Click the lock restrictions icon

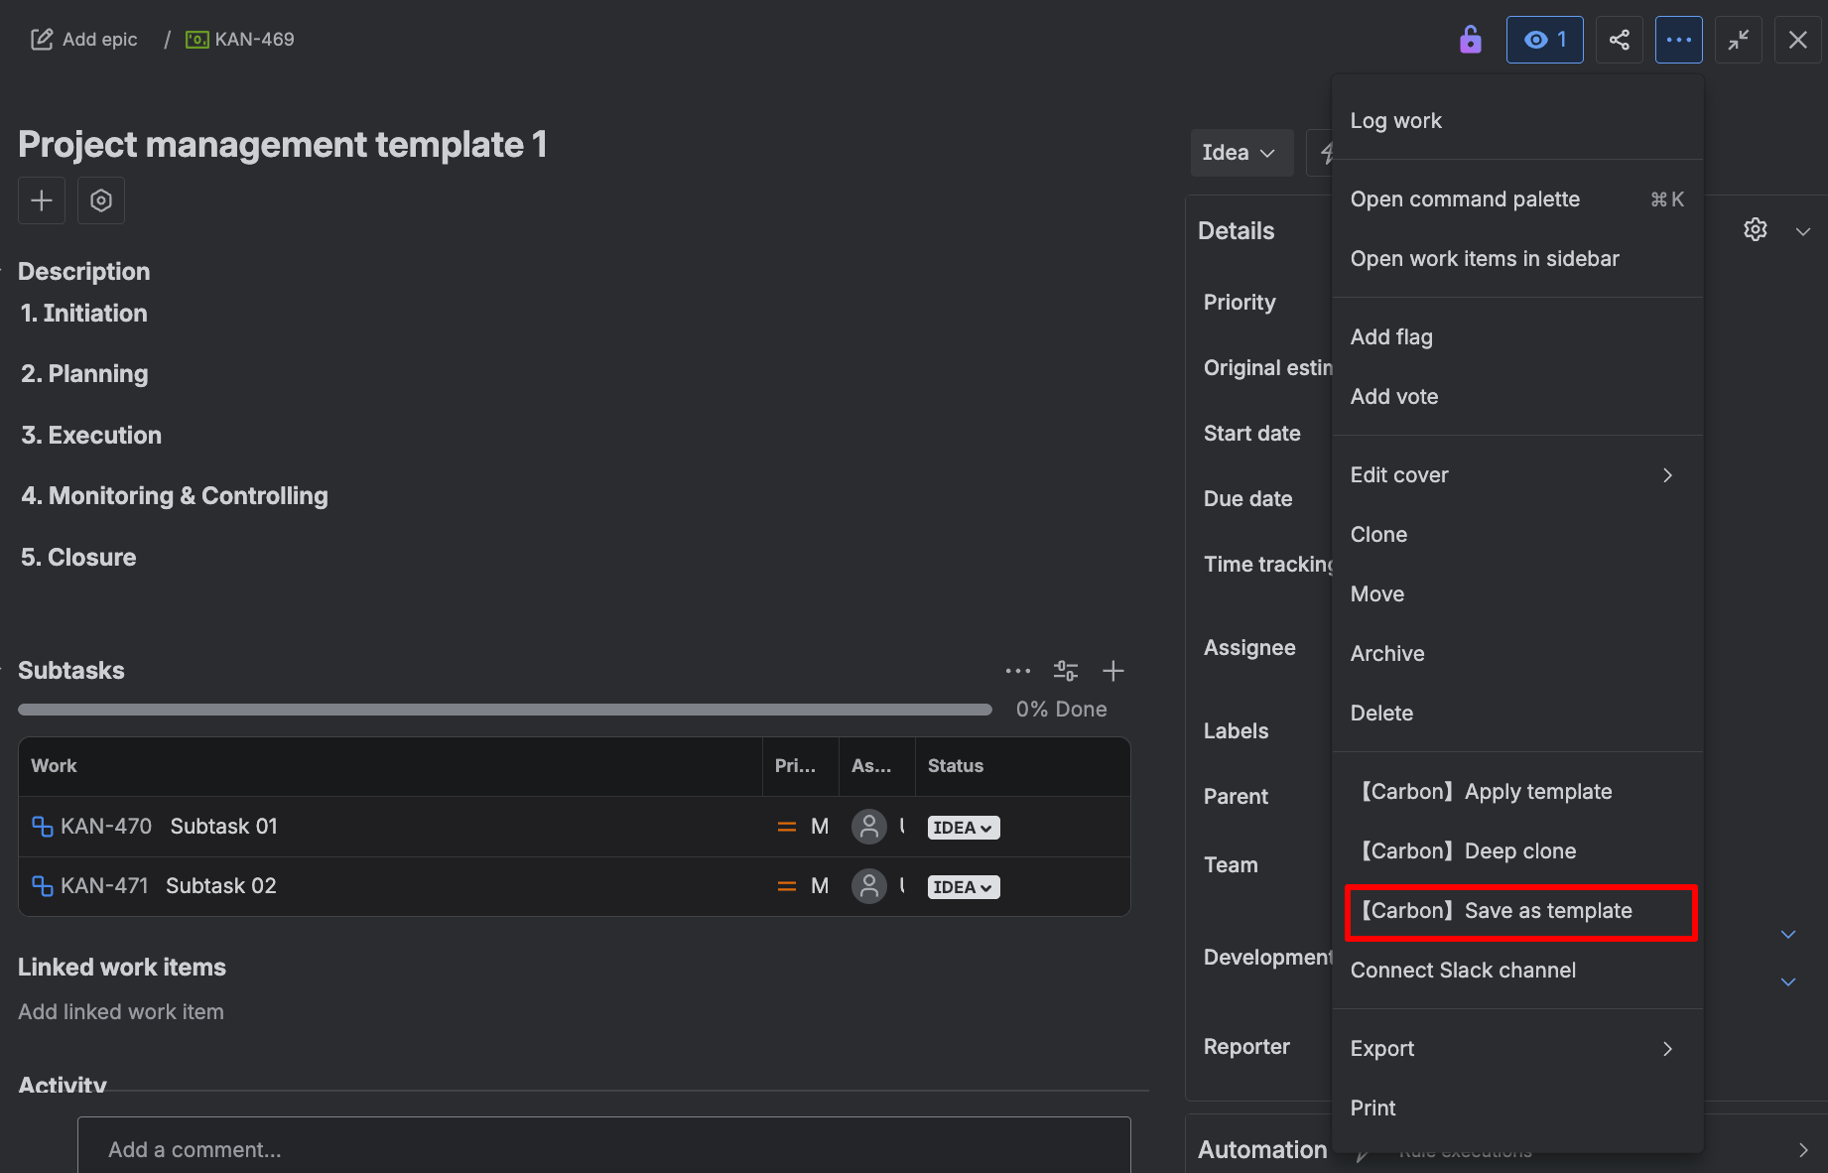tap(1470, 40)
